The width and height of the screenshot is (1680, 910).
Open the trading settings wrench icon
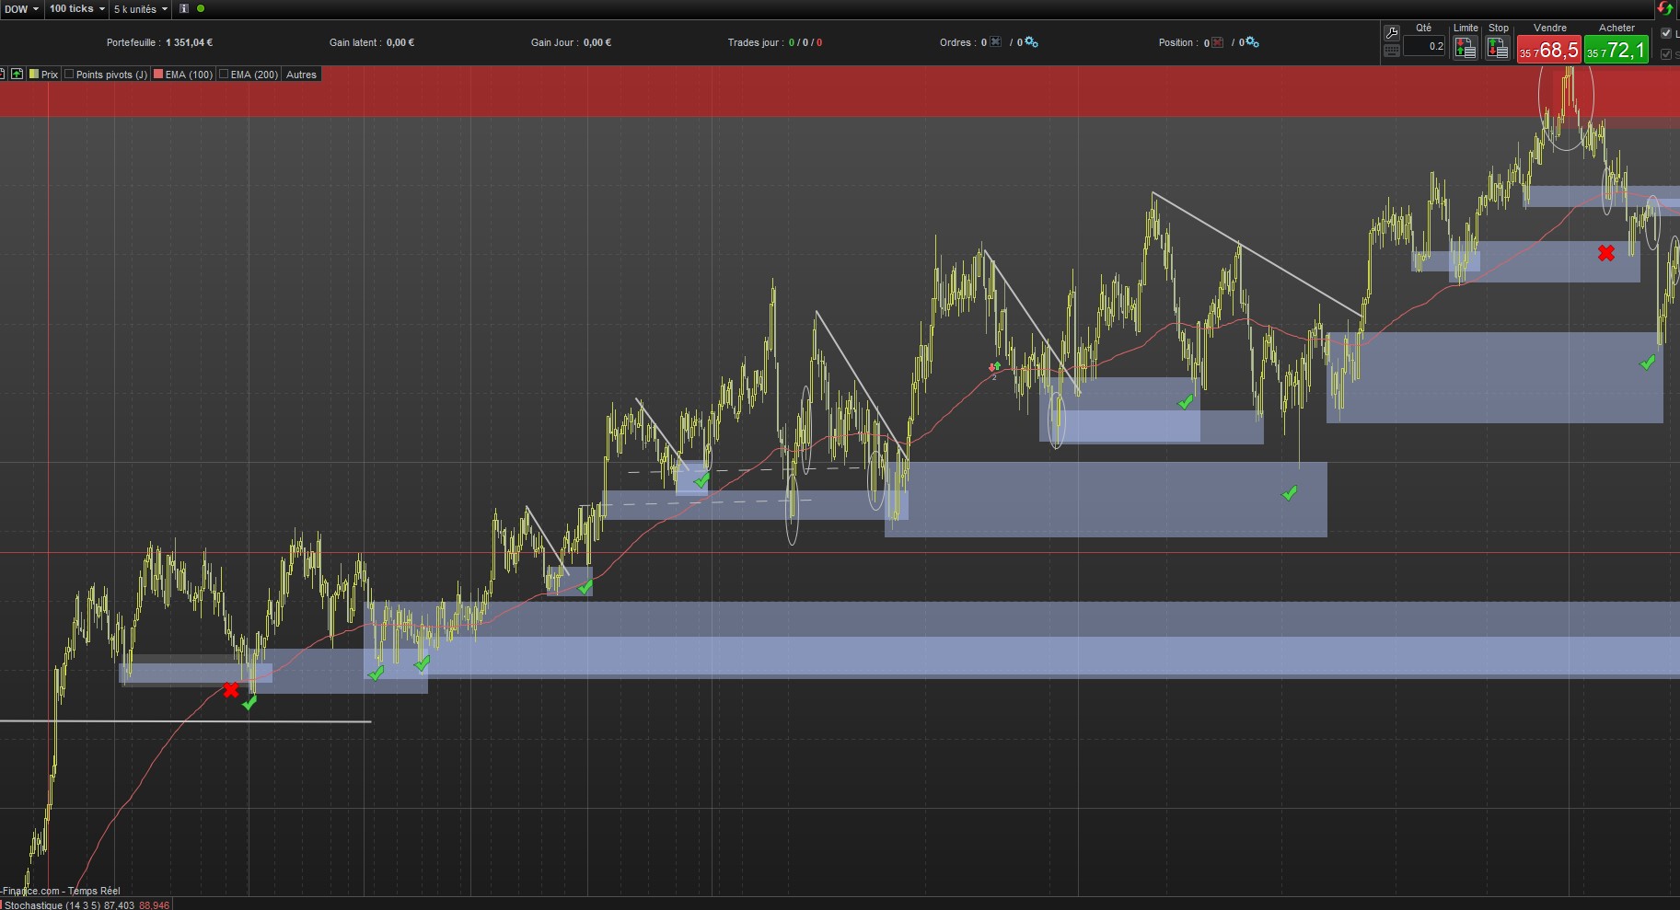click(x=1392, y=33)
